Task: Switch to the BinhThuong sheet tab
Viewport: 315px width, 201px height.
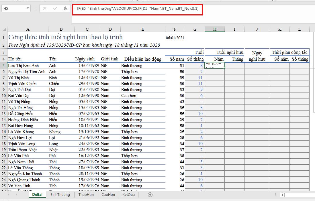Action: tap(60, 195)
